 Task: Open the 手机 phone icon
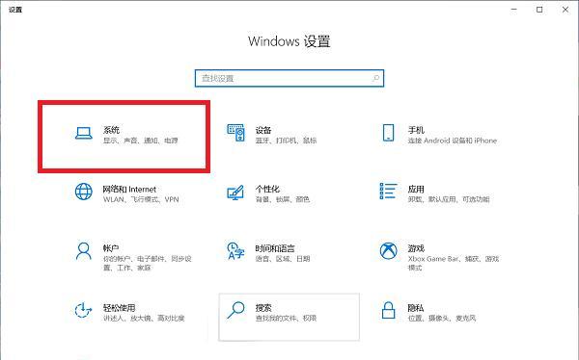(x=388, y=133)
